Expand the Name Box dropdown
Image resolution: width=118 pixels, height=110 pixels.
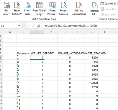pyautogui.click(x=19, y=26)
